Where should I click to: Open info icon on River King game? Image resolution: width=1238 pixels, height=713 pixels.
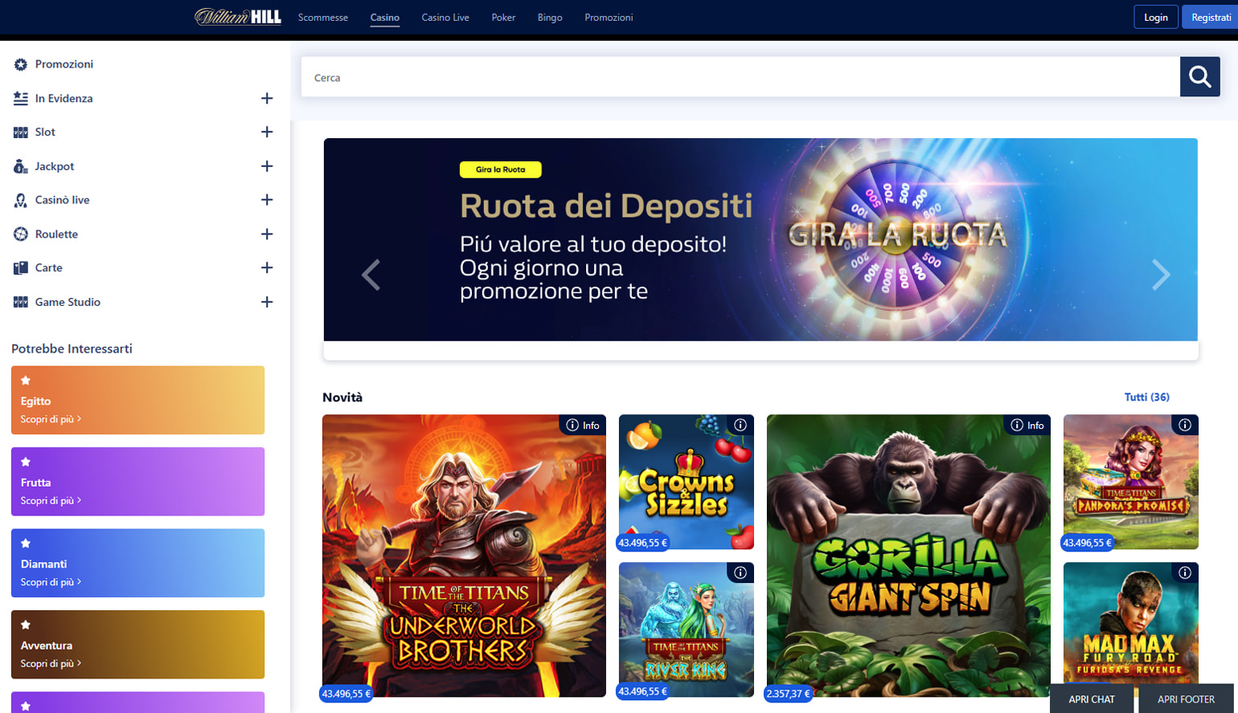coord(740,572)
